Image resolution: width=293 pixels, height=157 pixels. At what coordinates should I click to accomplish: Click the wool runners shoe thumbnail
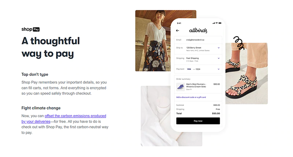pyautogui.click(x=181, y=87)
